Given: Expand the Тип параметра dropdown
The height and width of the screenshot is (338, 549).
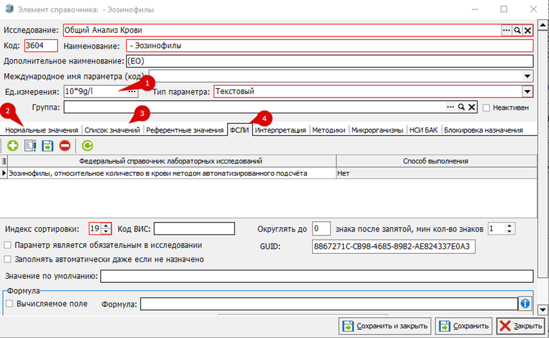Looking at the screenshot, I should (x=527, y=92).
